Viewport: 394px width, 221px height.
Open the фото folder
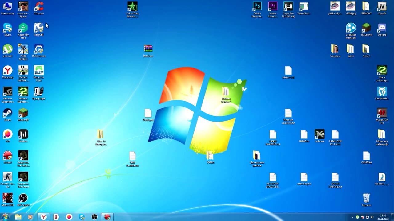pos(351,51)
